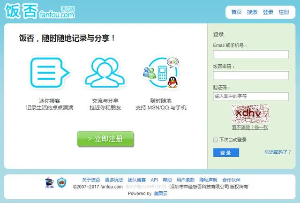Focus the Email 或手机号 input field
This screenshot has width=300, height=203.
point(251,54)
